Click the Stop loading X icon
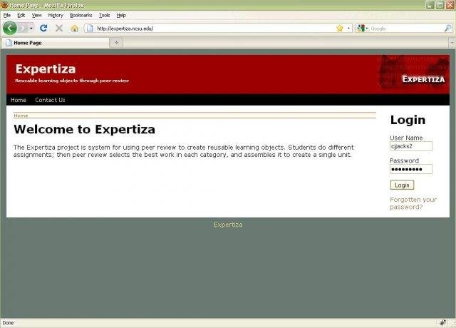Screen dimensions: 456x328 (x=59, y=29)
